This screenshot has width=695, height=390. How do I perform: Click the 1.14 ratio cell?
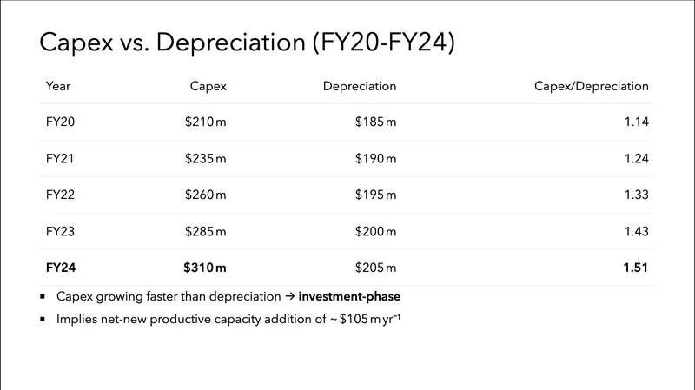click(x=637, y=122)
